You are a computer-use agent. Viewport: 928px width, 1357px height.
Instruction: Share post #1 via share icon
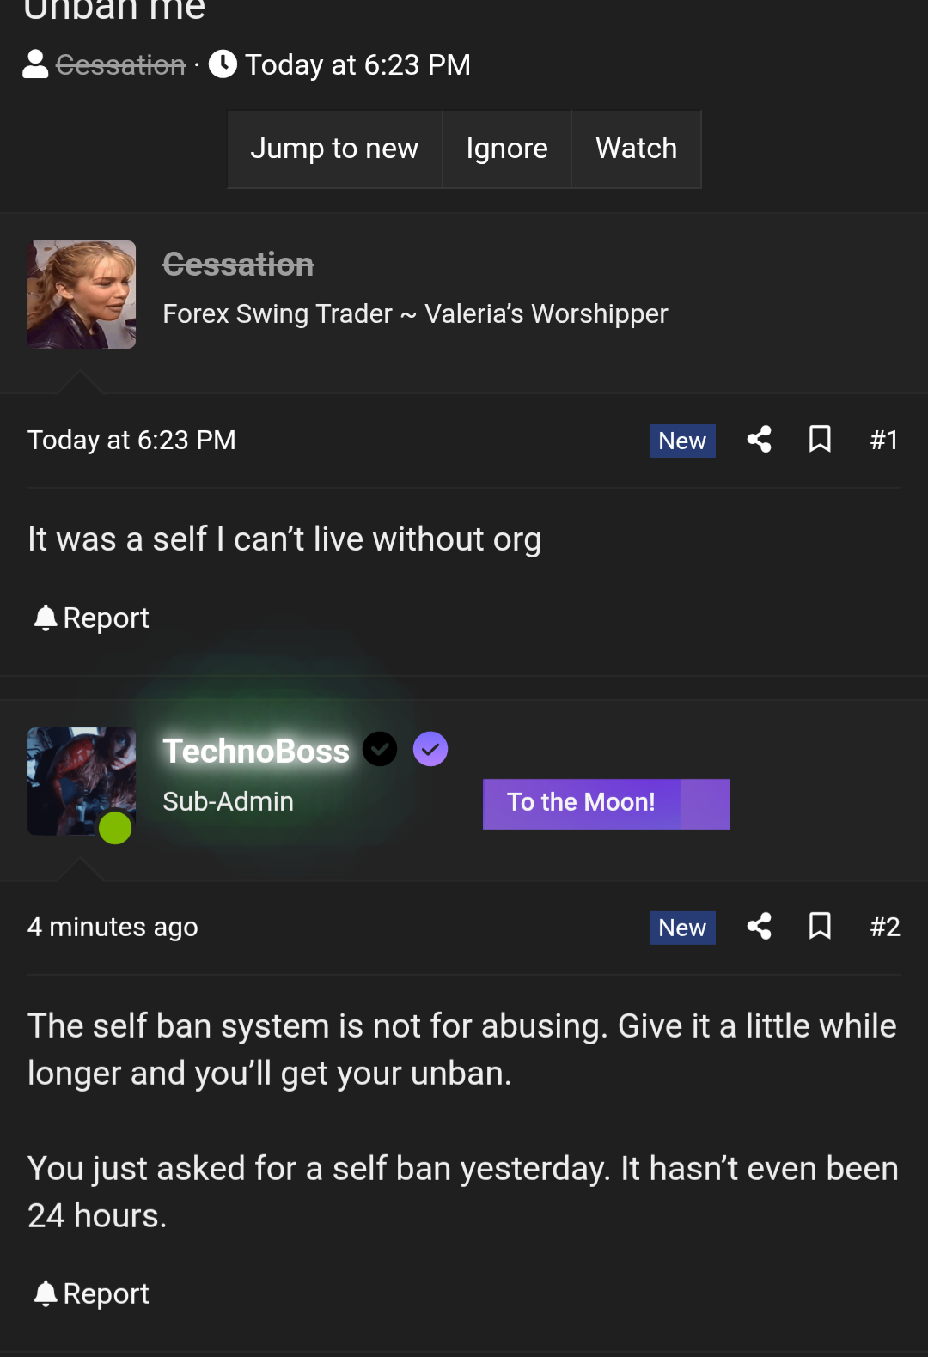click(x=759, y=440)
